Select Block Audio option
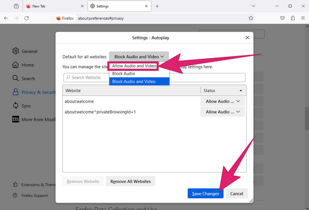 tap(139, 74)
